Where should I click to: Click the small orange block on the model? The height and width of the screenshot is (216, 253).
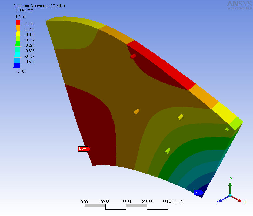[x=137, y=112]
